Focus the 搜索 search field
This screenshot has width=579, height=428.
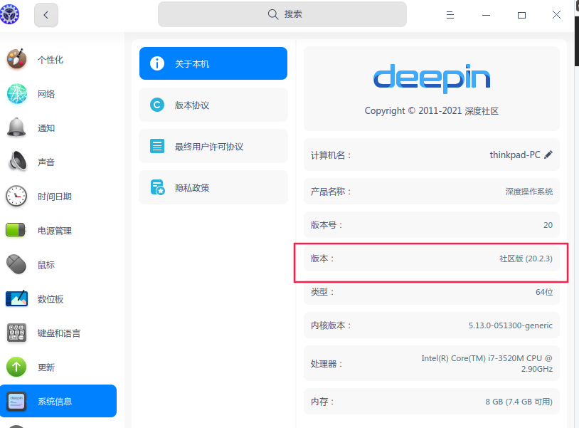[282, 14]
